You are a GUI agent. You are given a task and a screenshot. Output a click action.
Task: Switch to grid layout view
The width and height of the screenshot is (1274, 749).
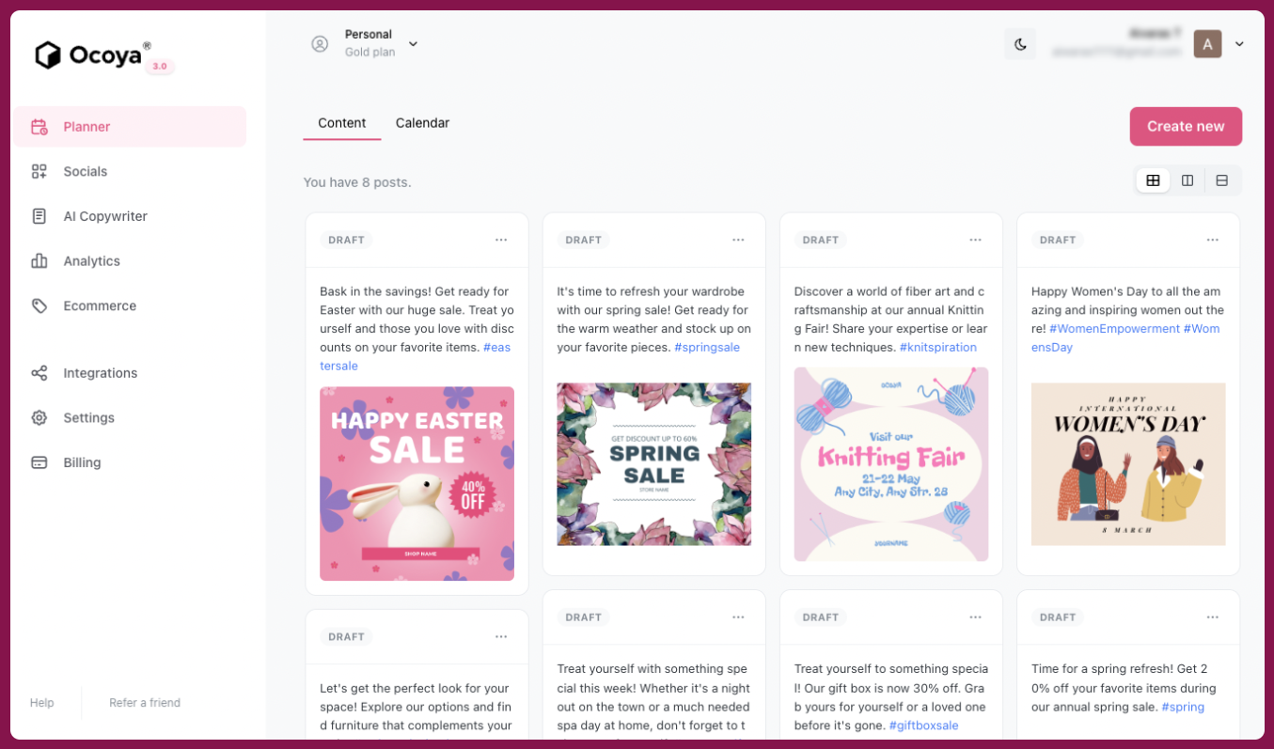(1153, 180)
